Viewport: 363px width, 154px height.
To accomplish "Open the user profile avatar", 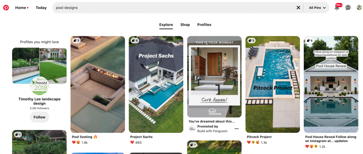I will (x=359, y=8).
